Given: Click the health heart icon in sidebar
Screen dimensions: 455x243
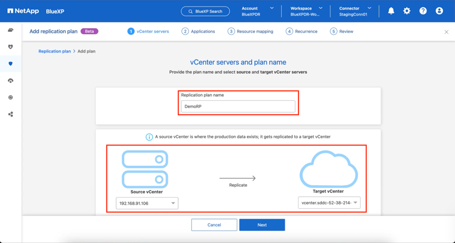Looking at the screenshot, I should [x=11, y=47].
